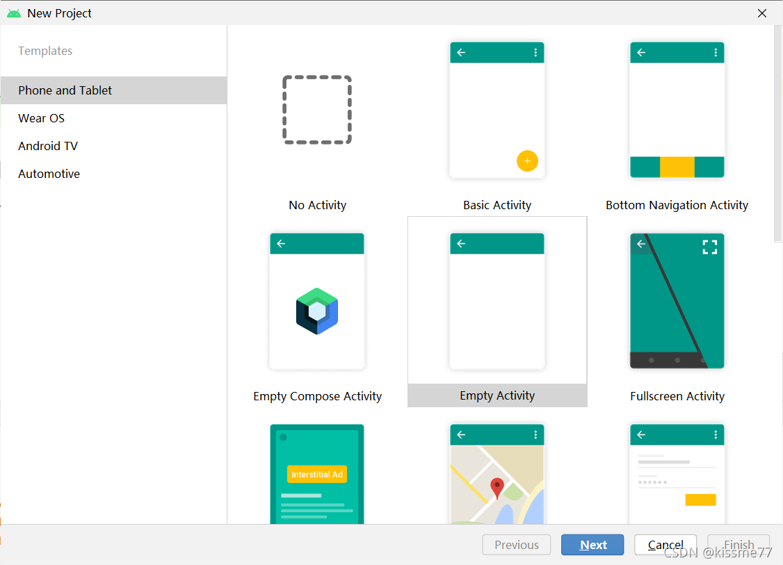Pick the Bottom Navigation Activity template
783x565 pixels.
pyautogui.click(x=677, y=110)
